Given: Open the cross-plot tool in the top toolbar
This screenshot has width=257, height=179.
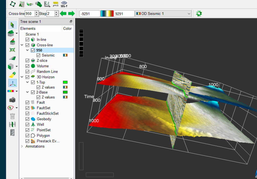Looking at the screenshot, I should [x=47, y=4].
